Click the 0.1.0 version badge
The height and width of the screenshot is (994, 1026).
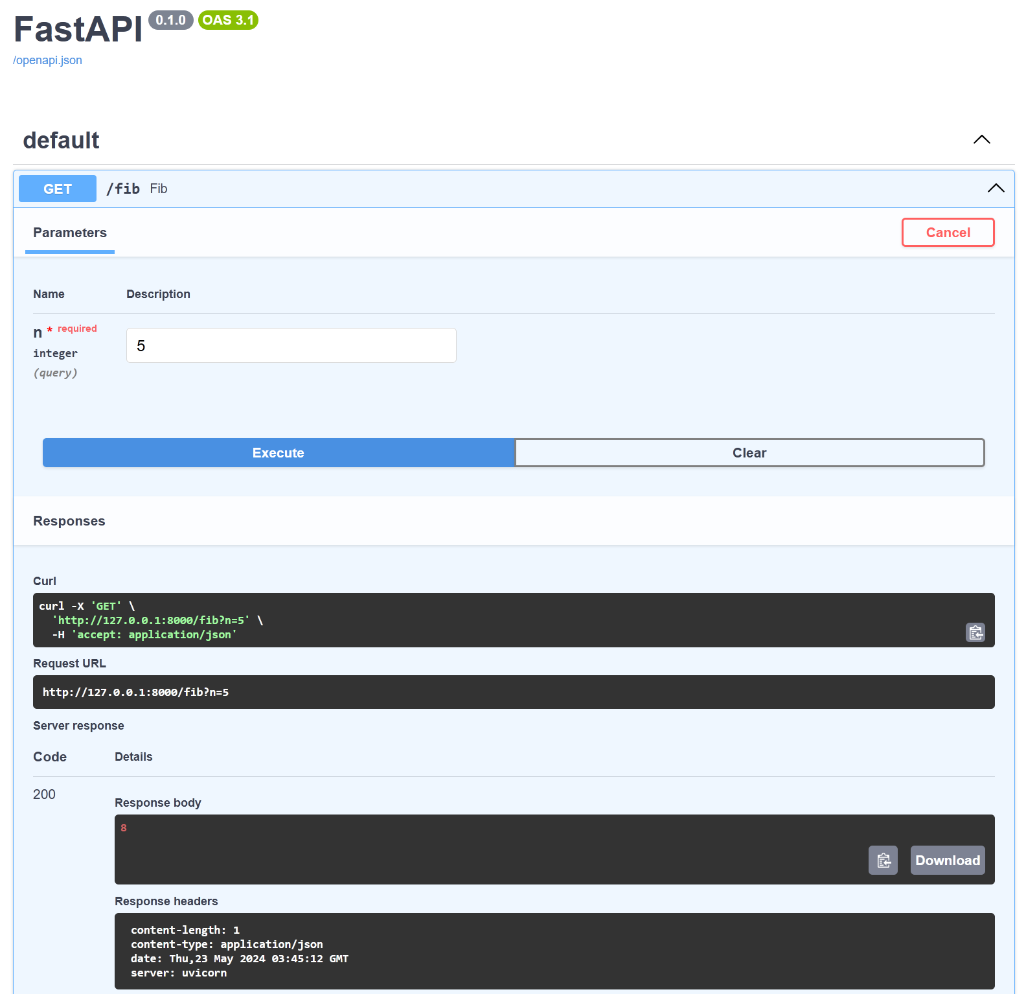tap(170, 20)
